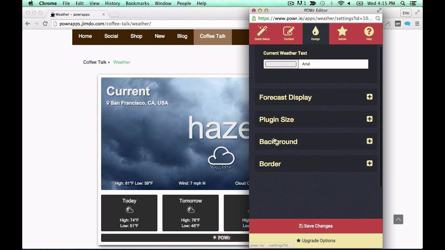This screenshot has width=445, height=250.
Task: Reload the Jimdo page
Action: [45, 24]
